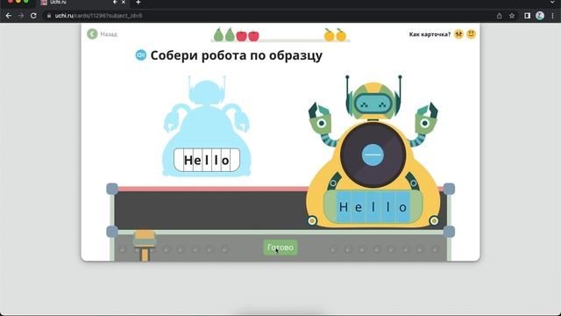The width and height of the screenshot is (561, 316).
Task: Bookmark the page with the star icon
Action: (512, 16)
